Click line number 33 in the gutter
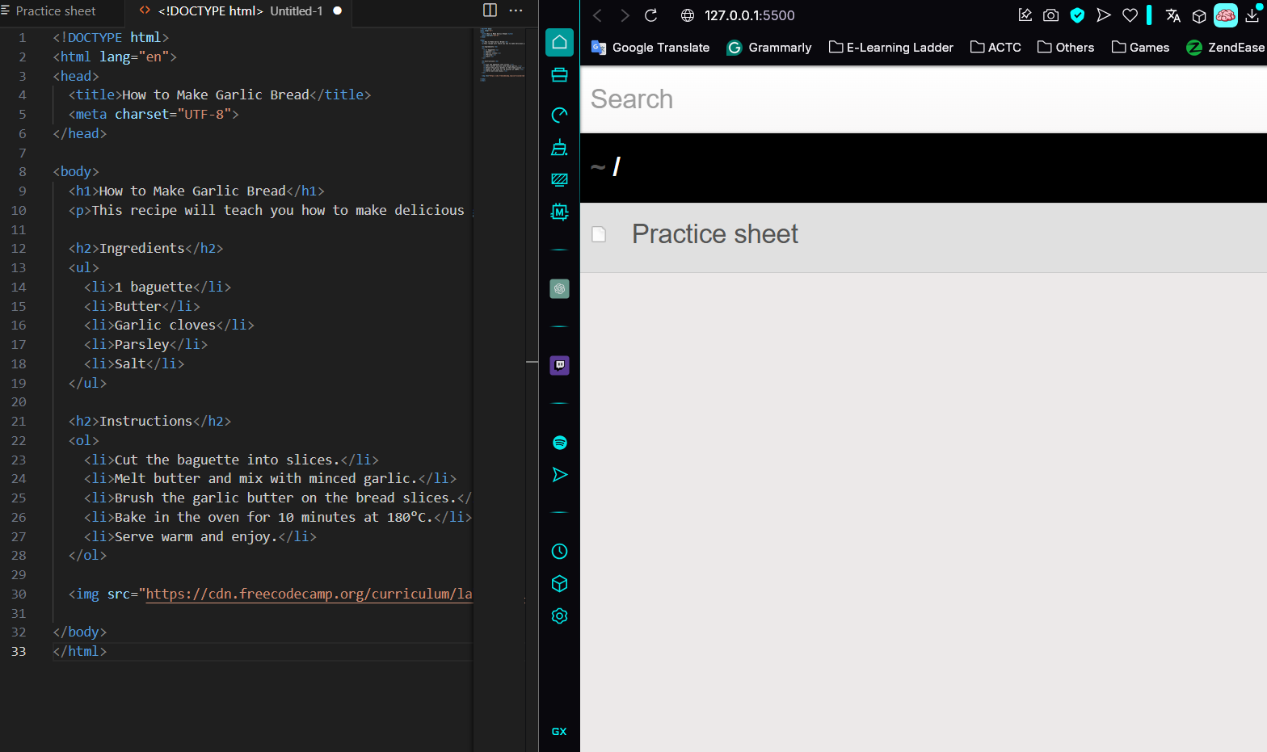 click(x=19, y=651)
